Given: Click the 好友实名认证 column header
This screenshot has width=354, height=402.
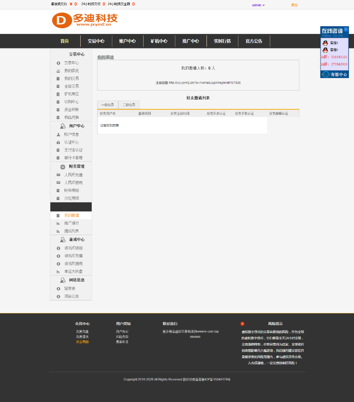Looking at the screenshot, I should 216,113.
